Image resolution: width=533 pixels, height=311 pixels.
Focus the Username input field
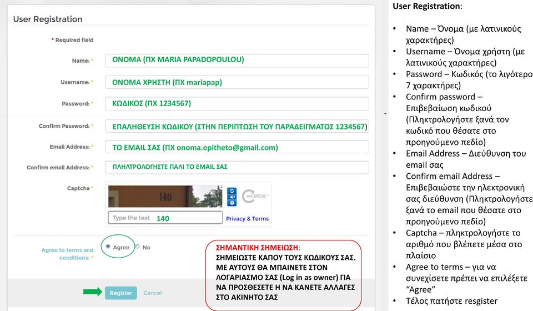(237, 82)
